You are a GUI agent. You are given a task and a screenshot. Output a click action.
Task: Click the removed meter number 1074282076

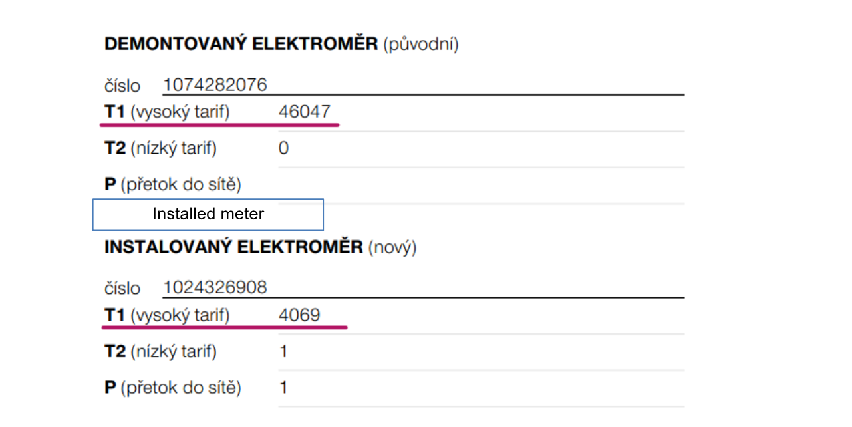tap(215, 85)
